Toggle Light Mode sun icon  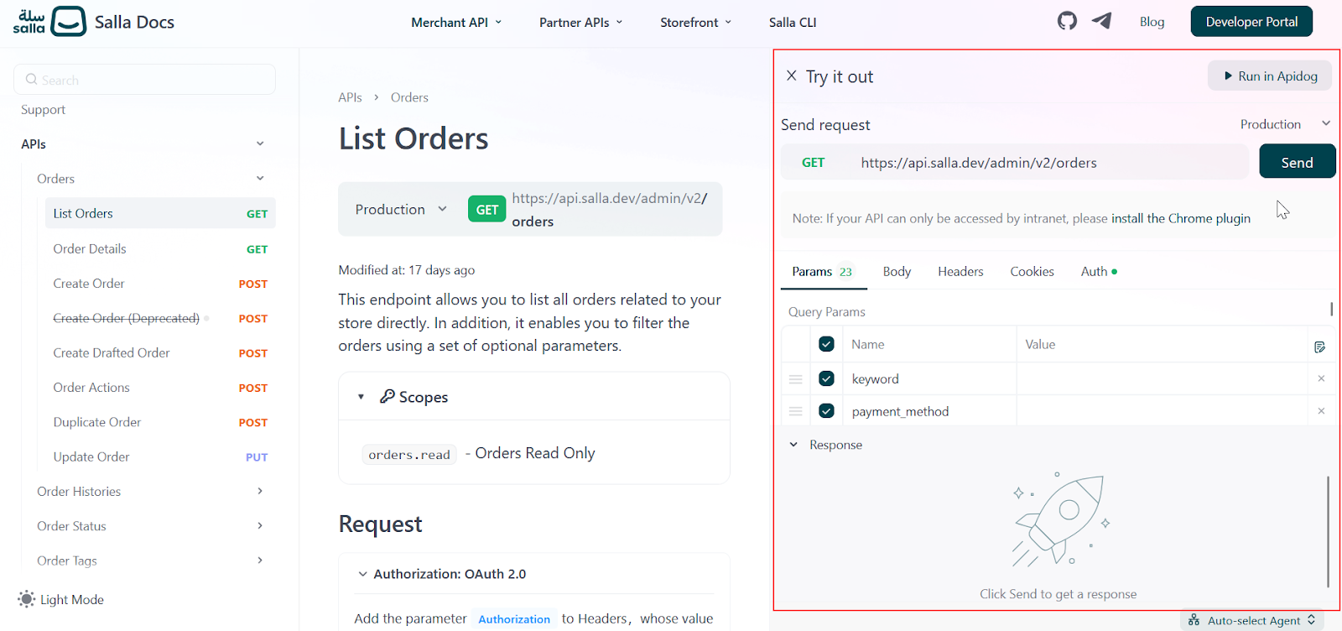click(27, 599)
